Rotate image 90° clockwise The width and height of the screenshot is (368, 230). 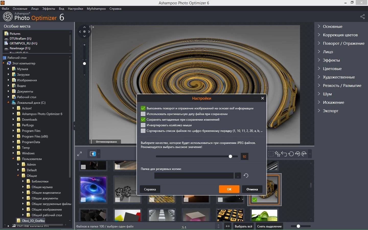304,154
